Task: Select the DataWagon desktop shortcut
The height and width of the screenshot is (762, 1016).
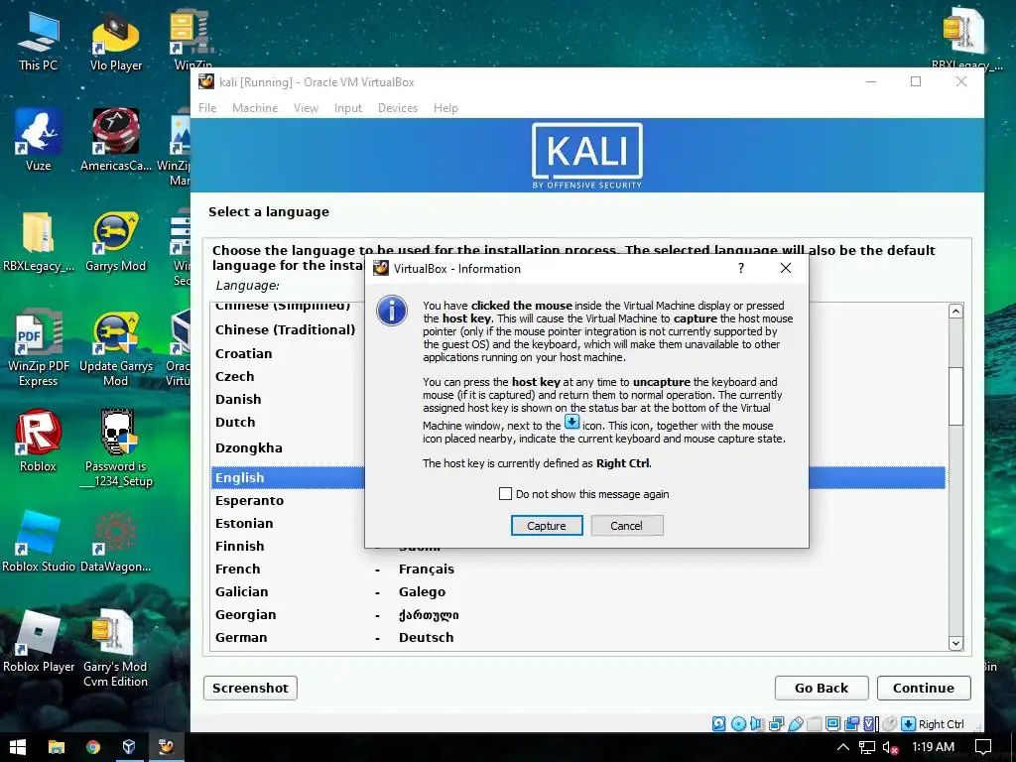Action: (116, 541)
